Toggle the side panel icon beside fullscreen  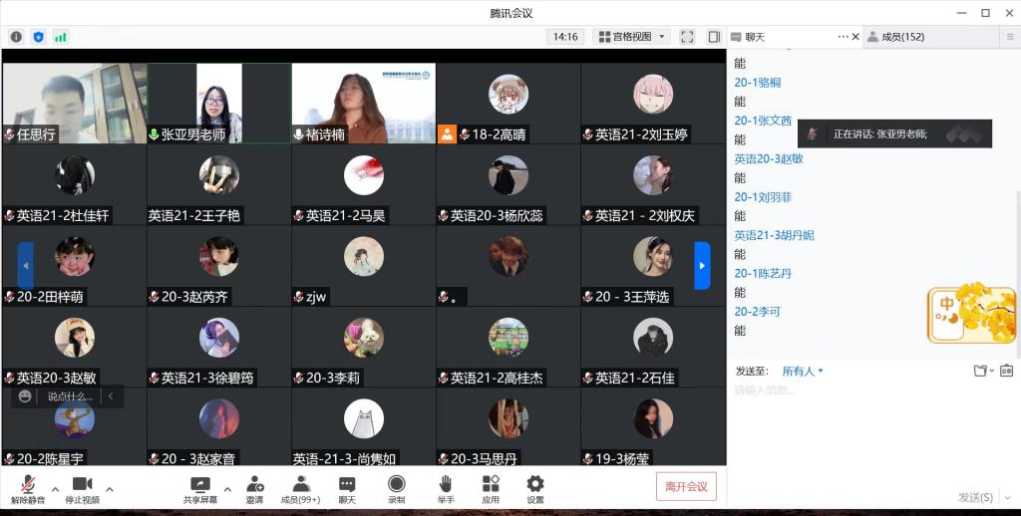714,37
